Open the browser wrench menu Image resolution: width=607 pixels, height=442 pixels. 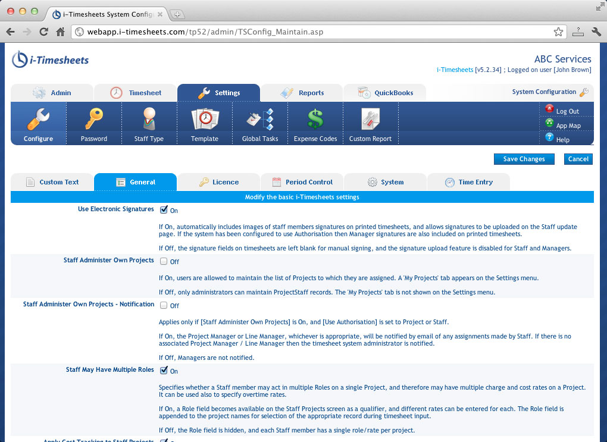click(x=596, y=32)
